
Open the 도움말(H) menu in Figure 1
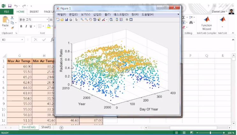coord(148,14)
